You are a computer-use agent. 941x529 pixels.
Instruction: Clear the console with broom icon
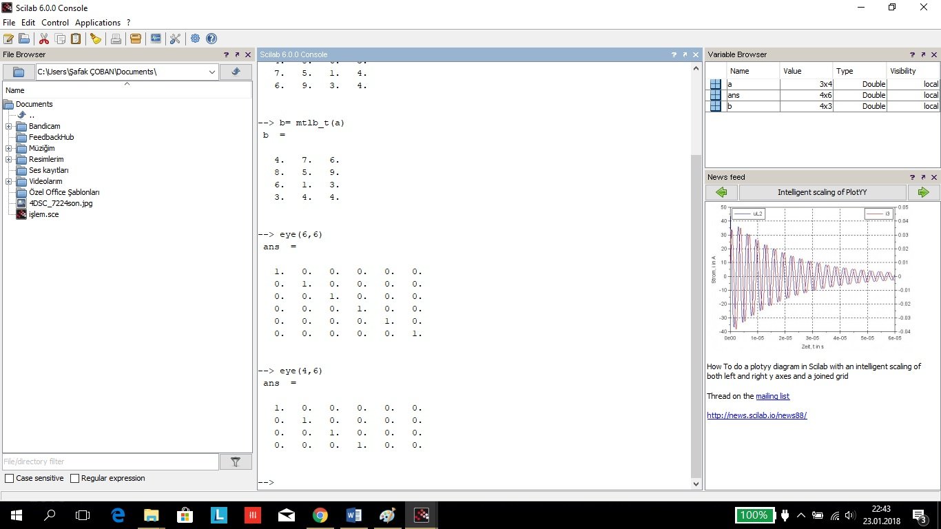tap(96, 39)
